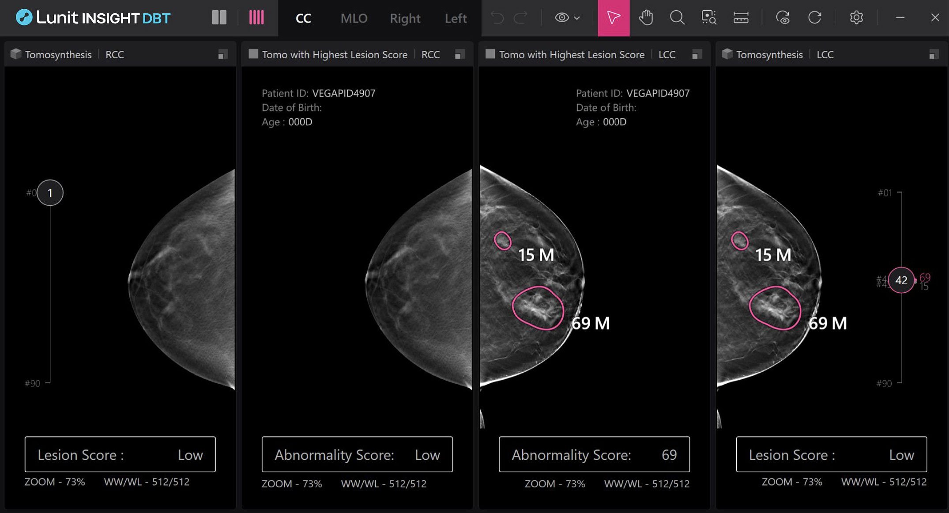Open the application settings gear
The height and width of the screenshot is (513, 949).
(856, 18)
